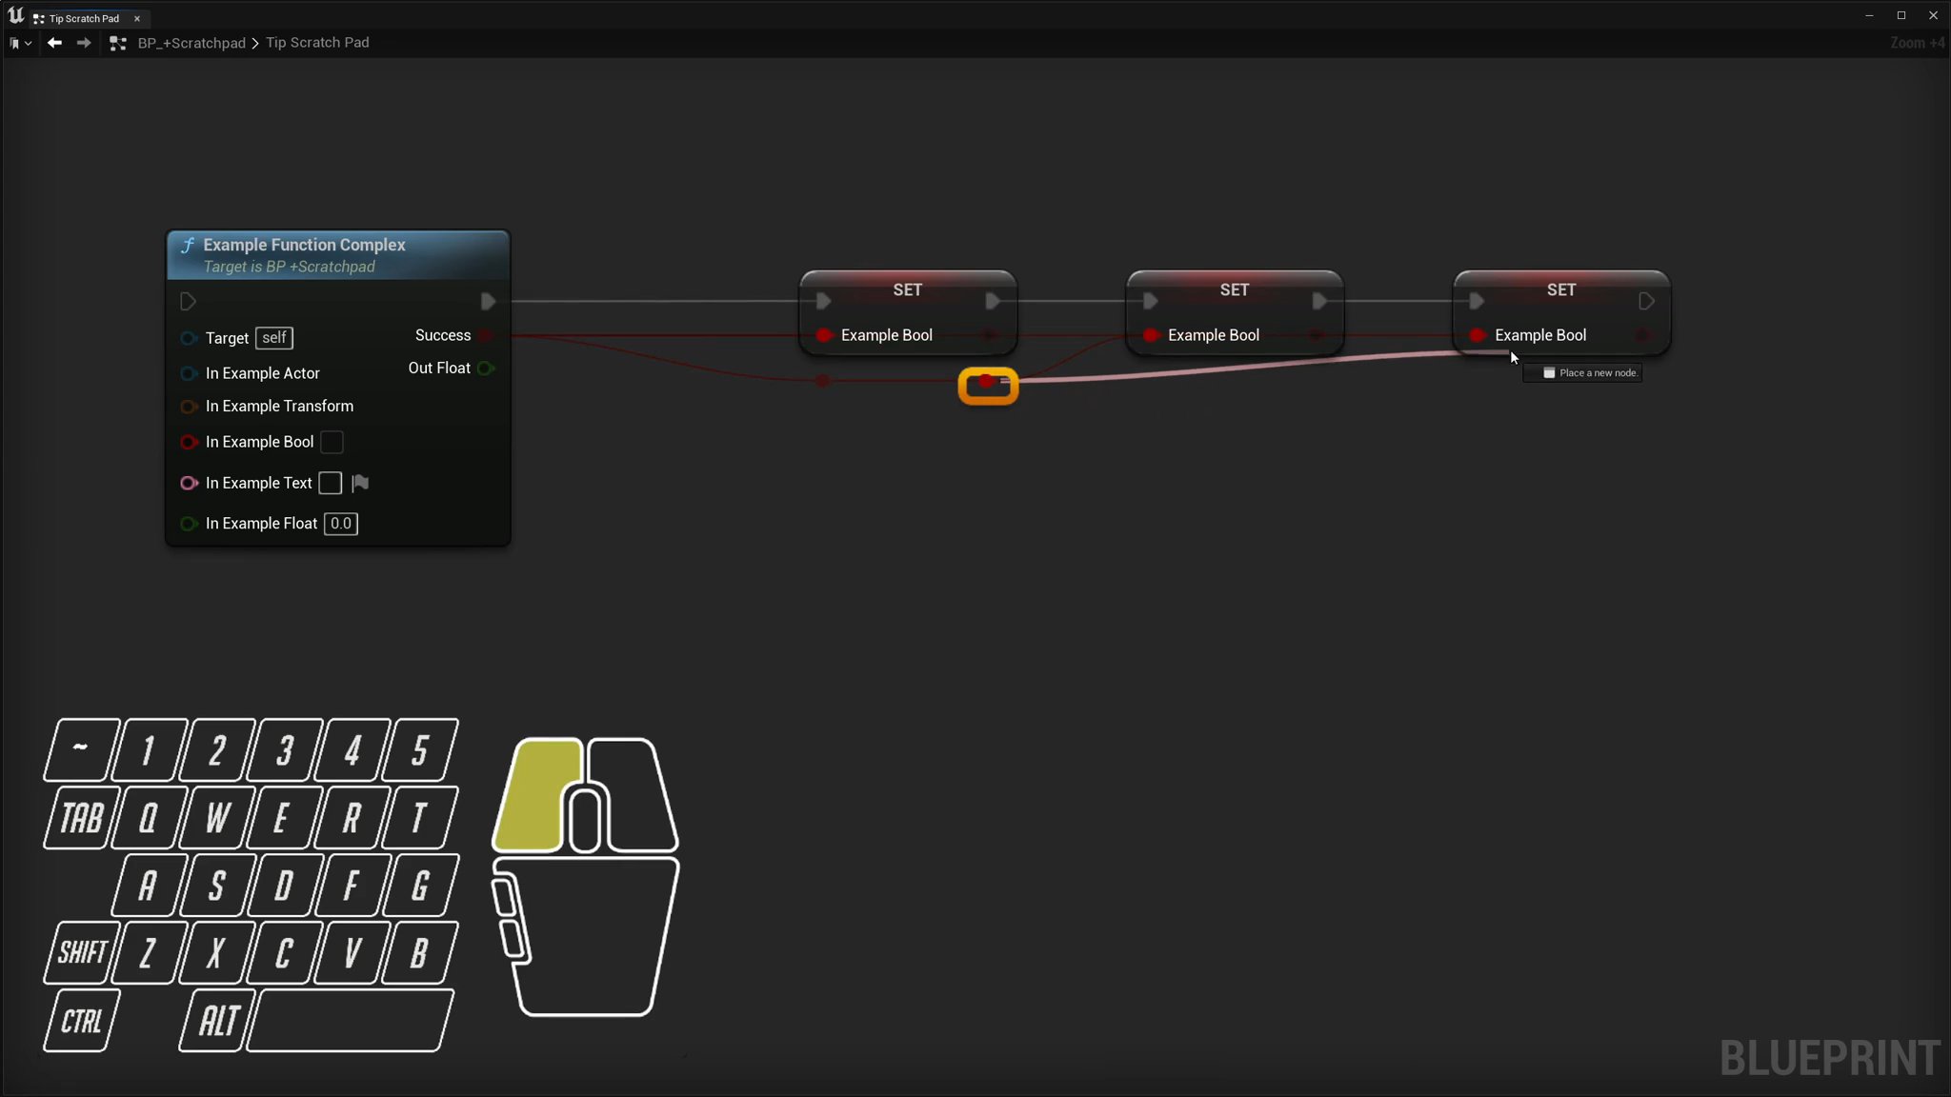Click the forward navigation arrow
Image resolution: width=1951 pixels, height=1097 pixels.
84,43
